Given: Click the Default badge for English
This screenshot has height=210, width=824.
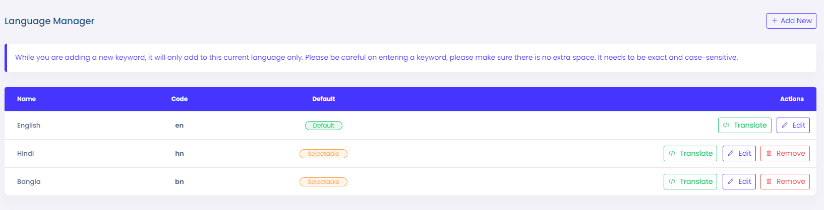Looking at the screenshot, I should (323, 126).
